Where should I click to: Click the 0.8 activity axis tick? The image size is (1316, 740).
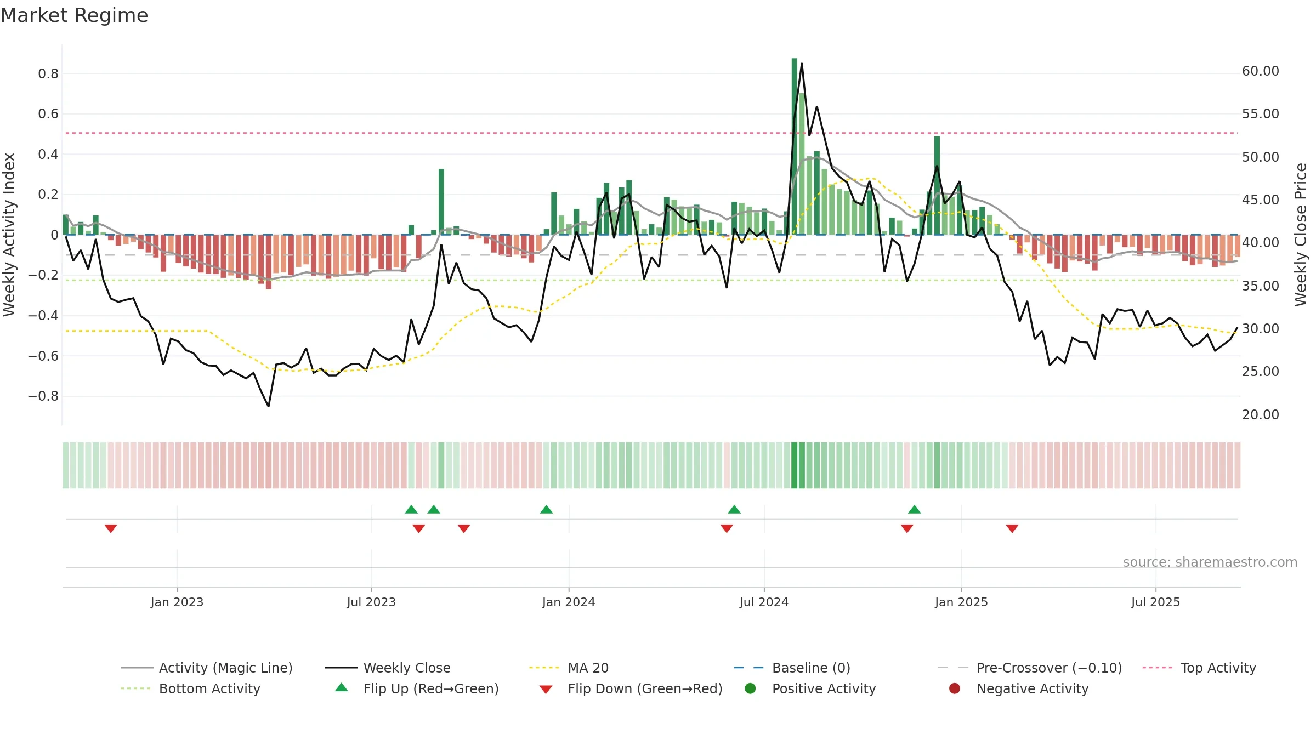[48, 73]
